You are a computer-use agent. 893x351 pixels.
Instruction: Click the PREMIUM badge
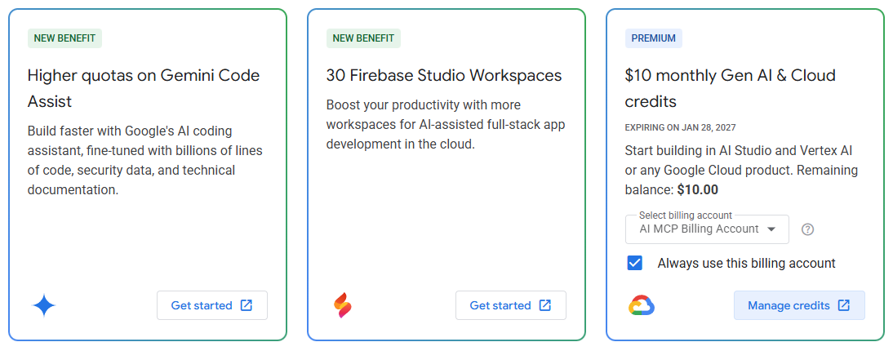pos(653,38)
